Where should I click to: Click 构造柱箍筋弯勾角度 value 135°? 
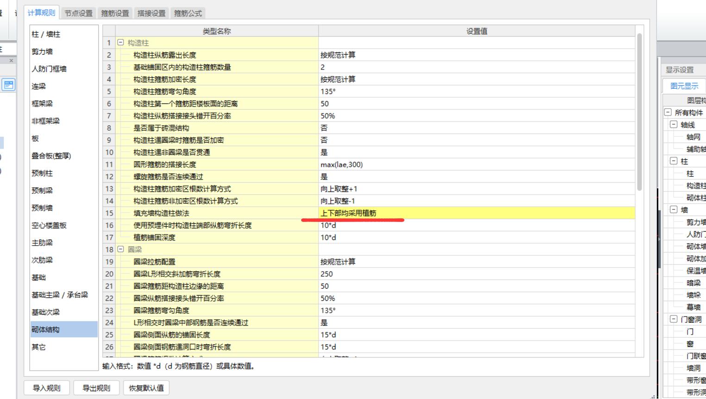coord(477,92)
